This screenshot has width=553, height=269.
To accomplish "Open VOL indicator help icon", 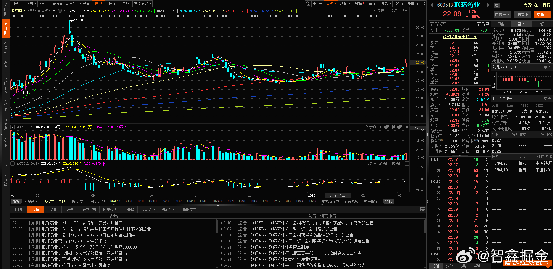I will (x=13, y=127).
